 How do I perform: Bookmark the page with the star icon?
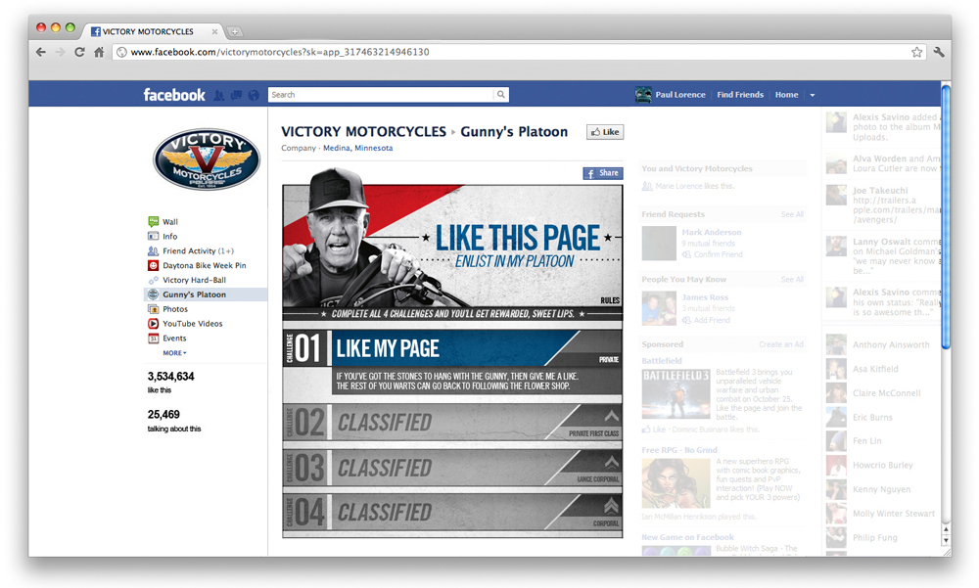(916, 52)
